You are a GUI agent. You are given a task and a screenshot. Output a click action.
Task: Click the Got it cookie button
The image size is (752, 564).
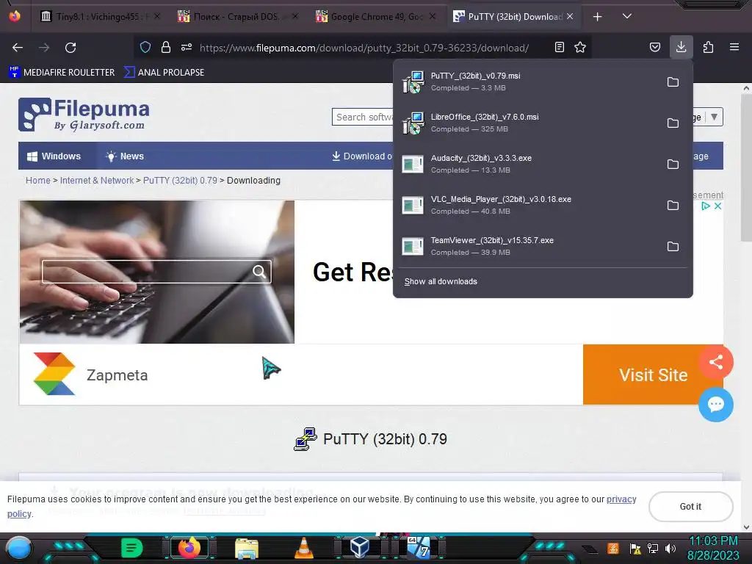(690, 507)
